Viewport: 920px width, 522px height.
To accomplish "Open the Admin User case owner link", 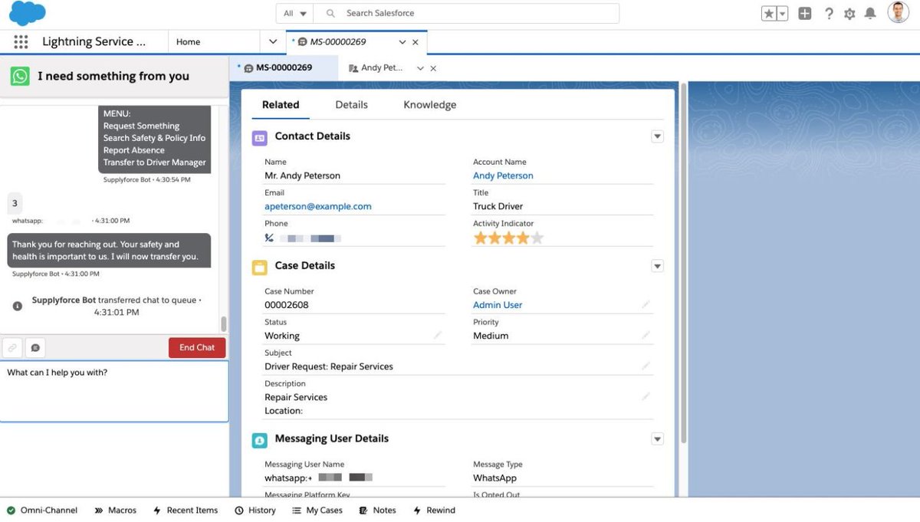I will 498,305.
